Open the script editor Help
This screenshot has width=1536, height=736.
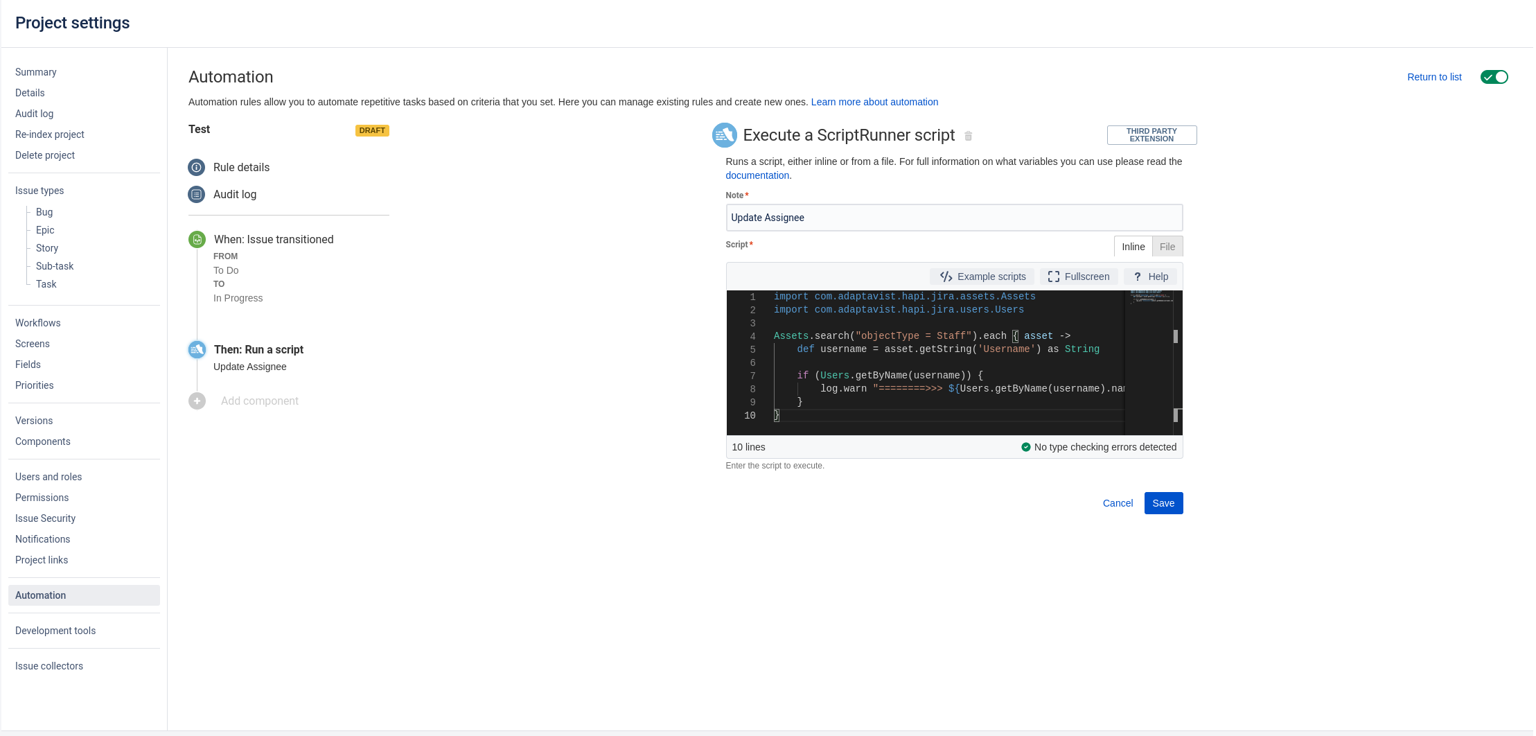pos(1150,276)
